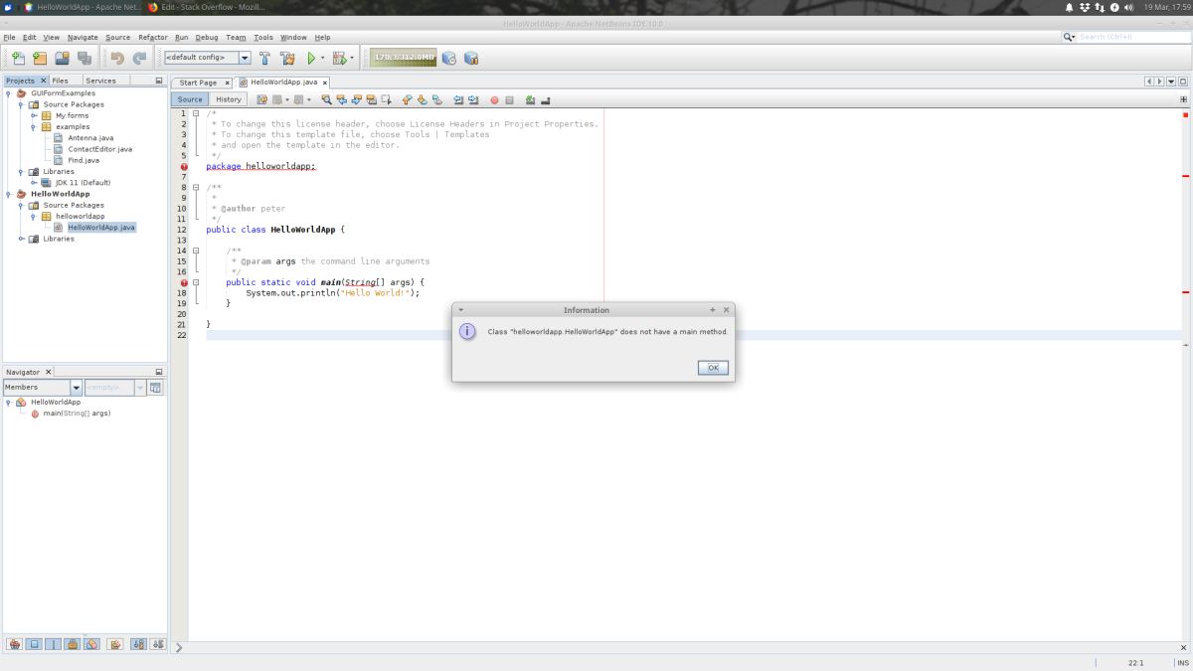The width and height of the screenshot is (1193, 671).
Task: Switch to the Files panel tab
Action: pyautogui.click(x=61, y=81)
